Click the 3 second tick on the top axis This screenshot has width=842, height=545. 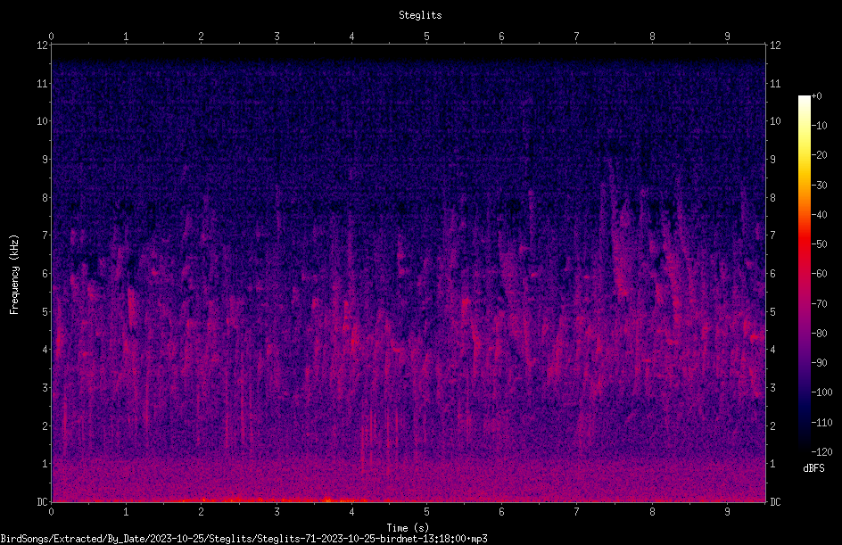coord(277,36)
